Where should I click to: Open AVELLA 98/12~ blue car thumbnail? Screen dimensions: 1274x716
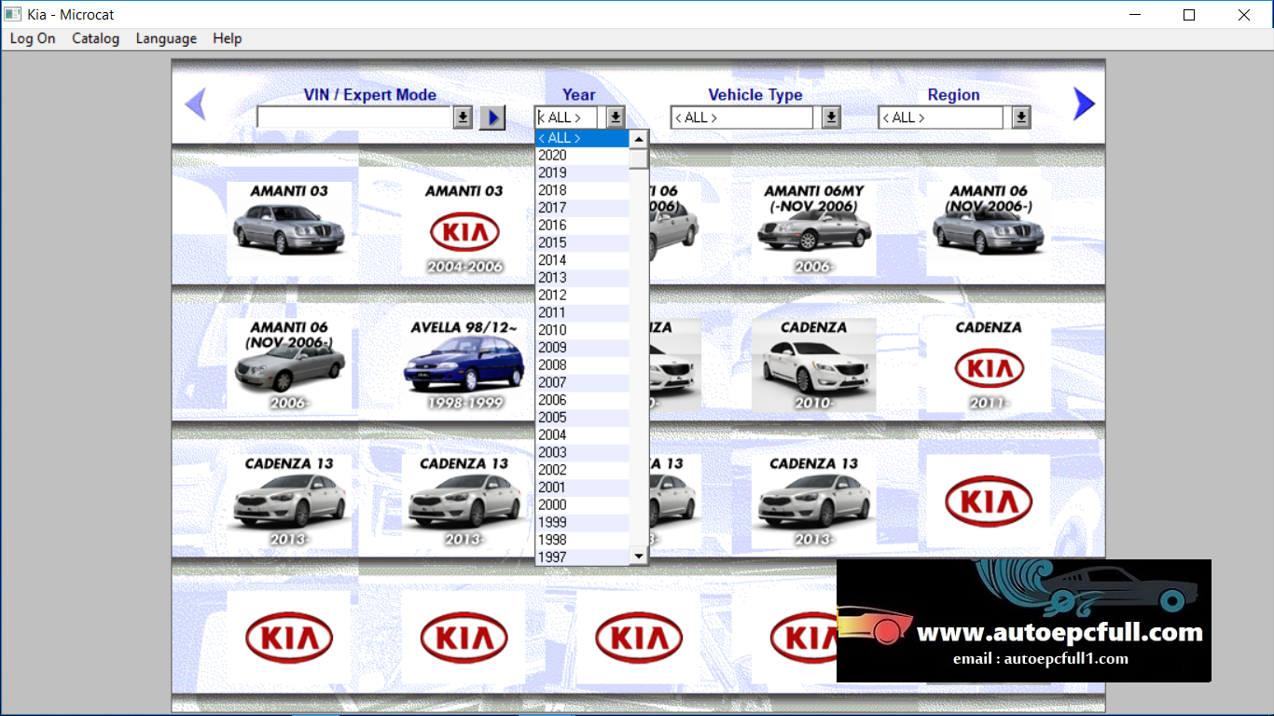pyautogui.click(x=464, y=365)
